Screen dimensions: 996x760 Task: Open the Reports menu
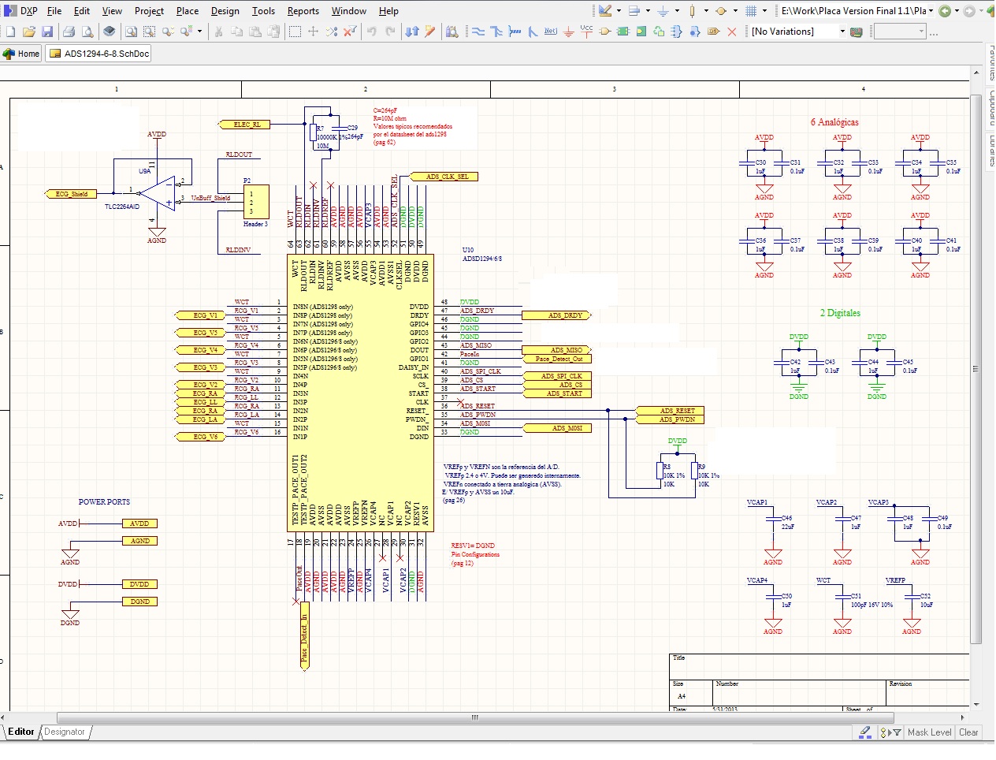click(303, 11)
